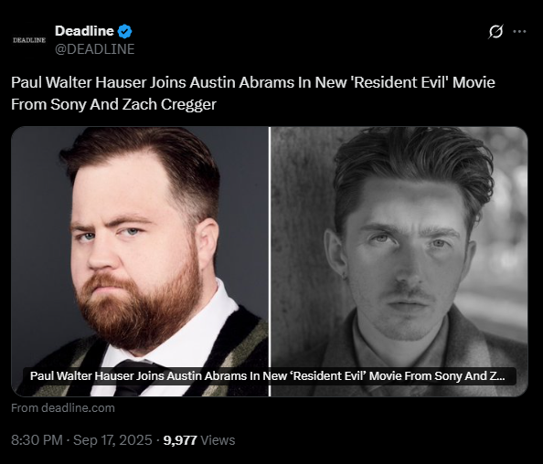Screen dimensions: 543x464
Task: Click the 9,977 view count number
Action: point(180,440)
